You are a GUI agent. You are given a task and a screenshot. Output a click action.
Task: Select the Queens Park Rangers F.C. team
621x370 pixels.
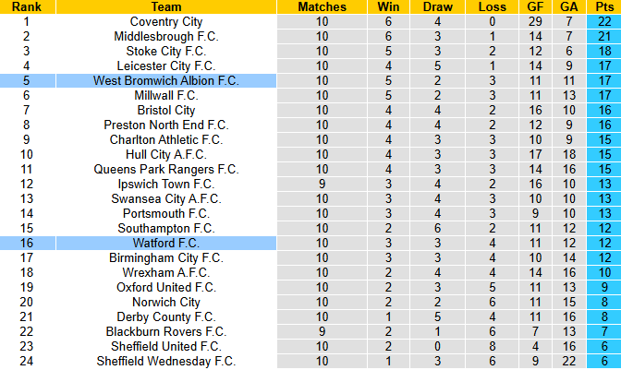(x=166, y=169)
